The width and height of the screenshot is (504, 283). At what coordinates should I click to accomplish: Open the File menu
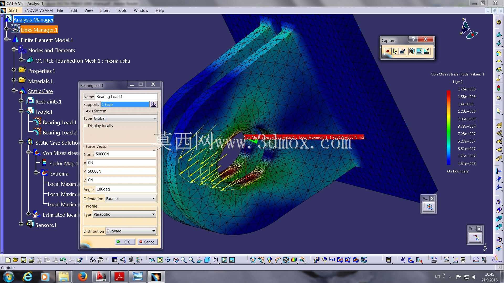point(60,10)
